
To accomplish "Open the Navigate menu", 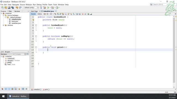I will pyautogui.click(x=15, y=5).
